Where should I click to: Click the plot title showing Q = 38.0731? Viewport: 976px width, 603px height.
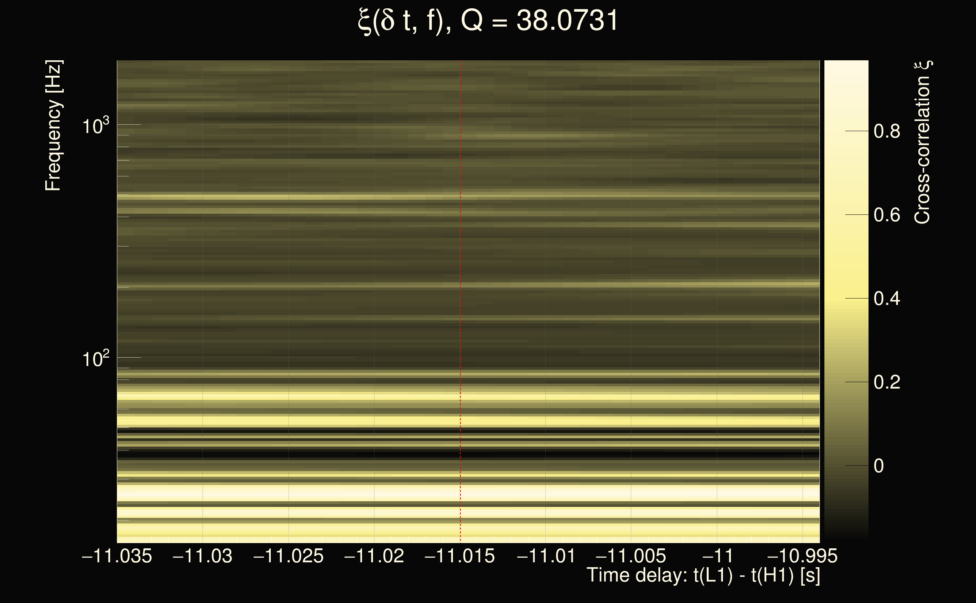[x=488, y=21]
